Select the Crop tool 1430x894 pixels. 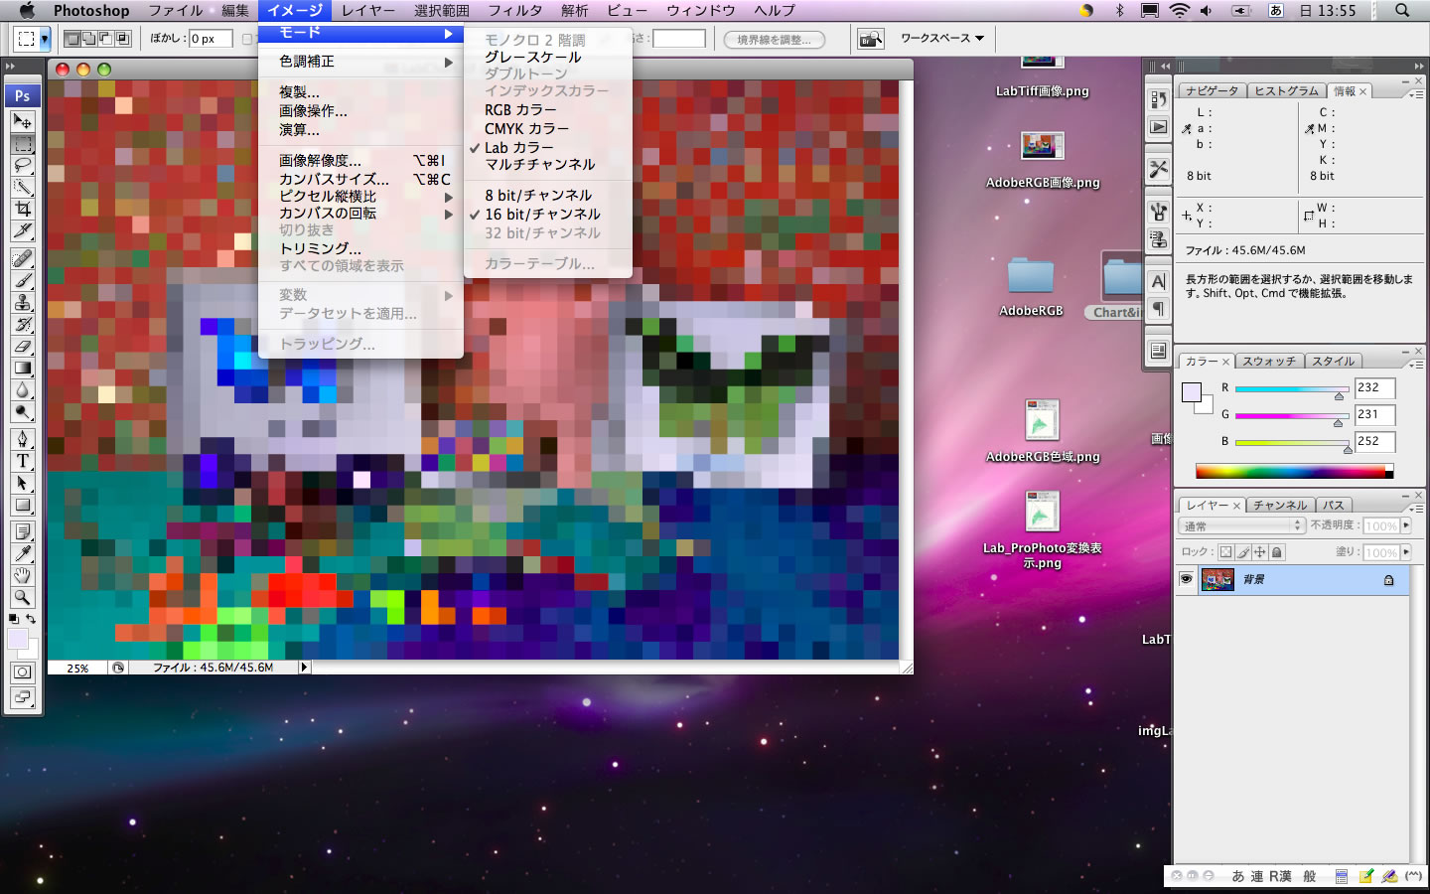click(22, 209)
